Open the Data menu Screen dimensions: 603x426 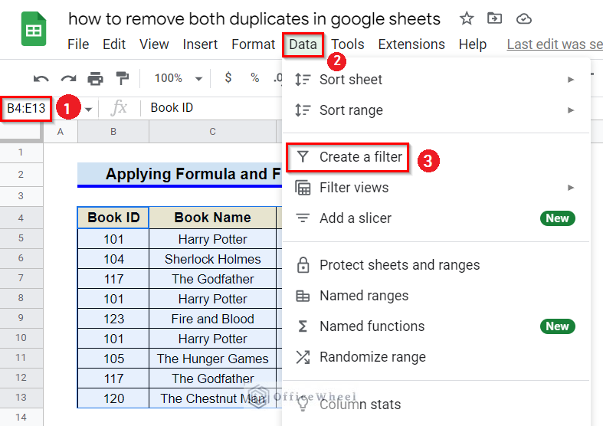(x=303, y=44)
